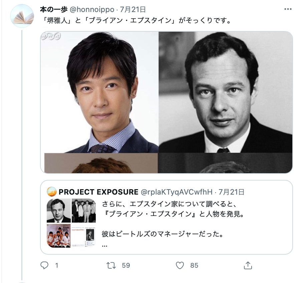301x283 pixels.
Task: Like the tweet with heart icon
Action: 180,265
